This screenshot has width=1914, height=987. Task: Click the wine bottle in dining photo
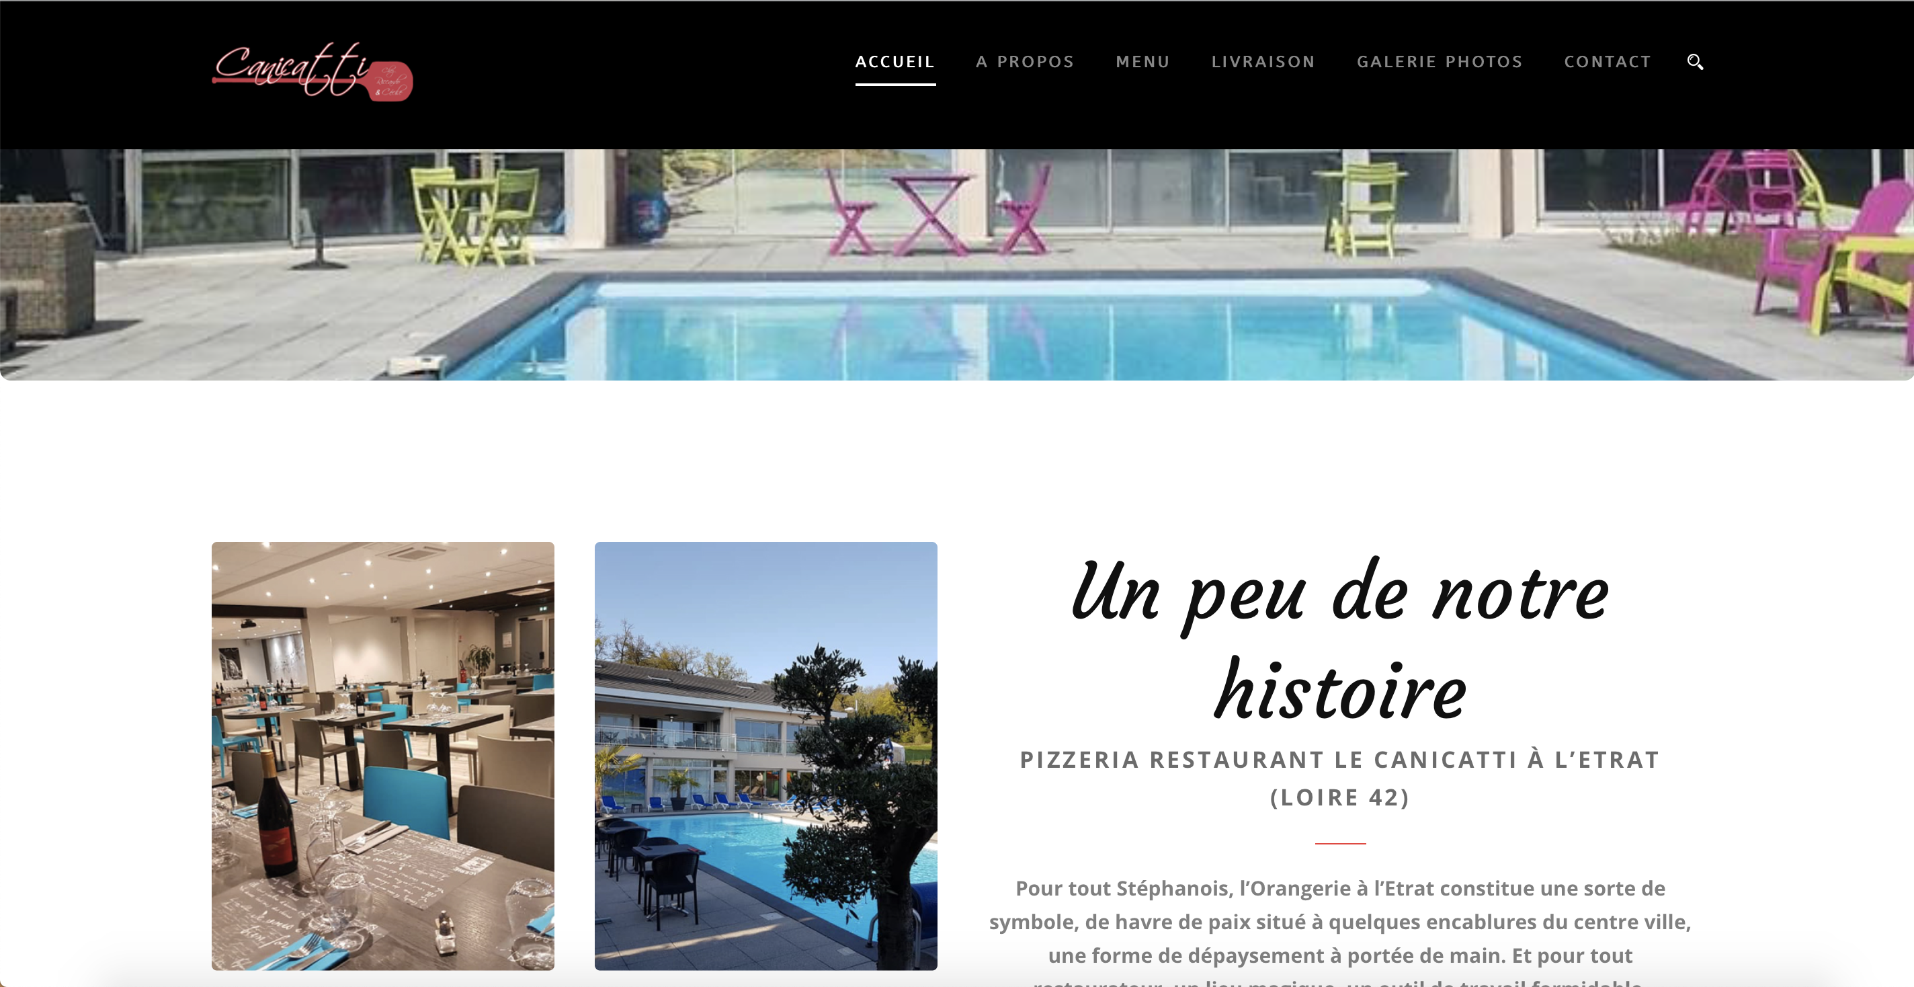click(x=276, y=814)
